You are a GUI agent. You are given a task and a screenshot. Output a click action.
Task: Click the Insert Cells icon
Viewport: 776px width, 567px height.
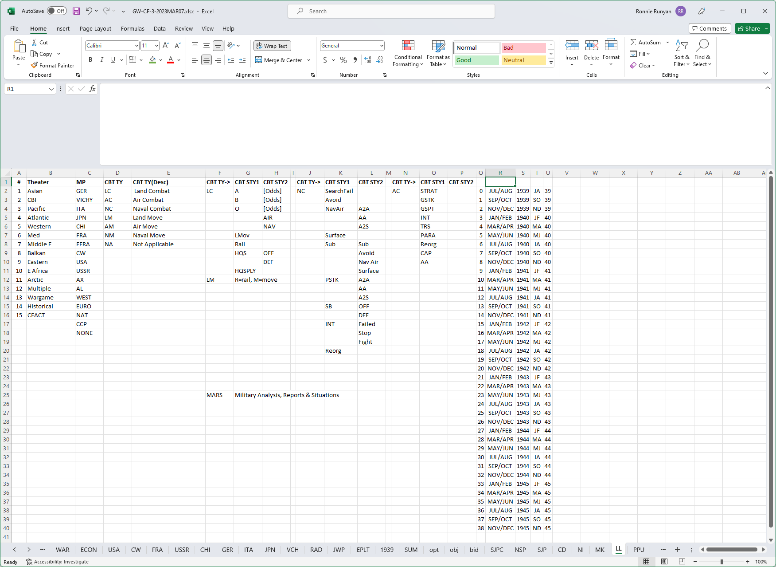[x=572, y=45]
